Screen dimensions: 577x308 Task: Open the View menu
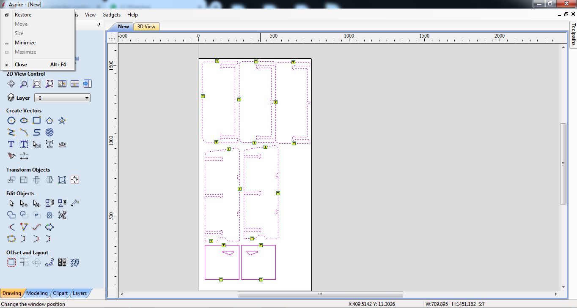[90, 15]
